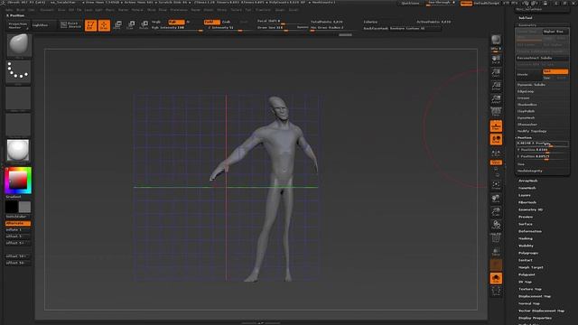
Task: Expand the Display Properties section
Action: click(535, 318)
